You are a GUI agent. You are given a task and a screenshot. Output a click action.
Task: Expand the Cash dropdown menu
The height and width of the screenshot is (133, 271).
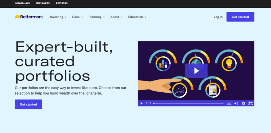(78, 17)
